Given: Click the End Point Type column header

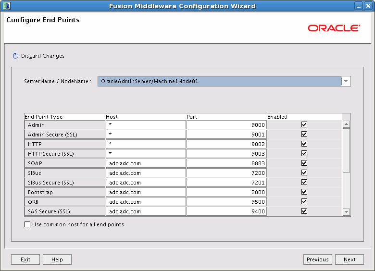Looking at the screenshot, I should point(65,117).
